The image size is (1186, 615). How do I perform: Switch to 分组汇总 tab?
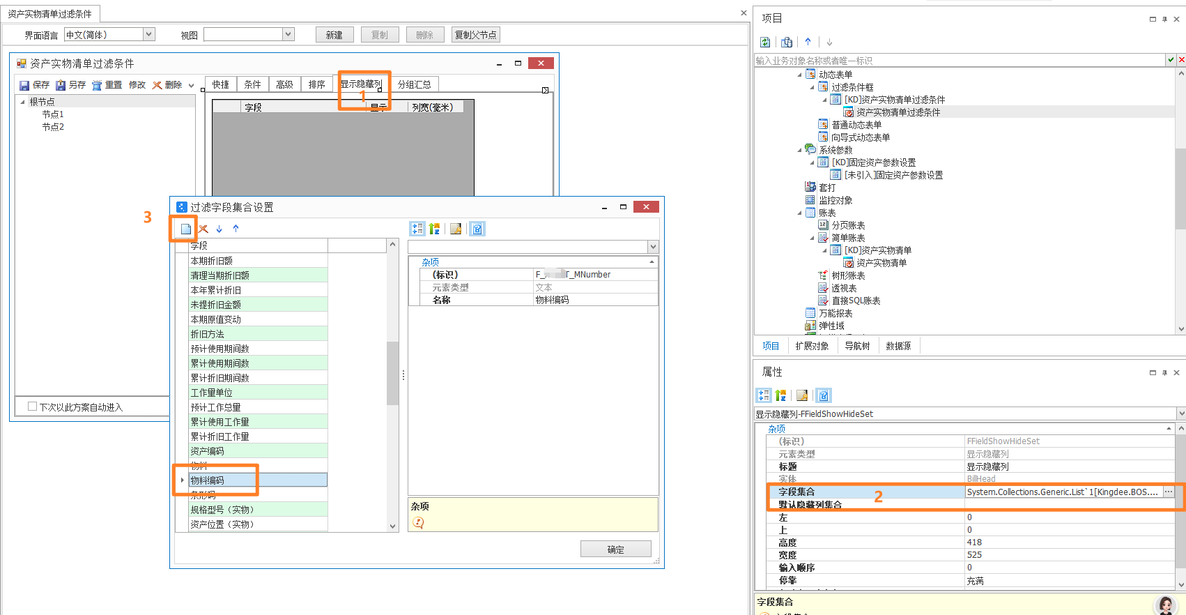tap(415, 84)
